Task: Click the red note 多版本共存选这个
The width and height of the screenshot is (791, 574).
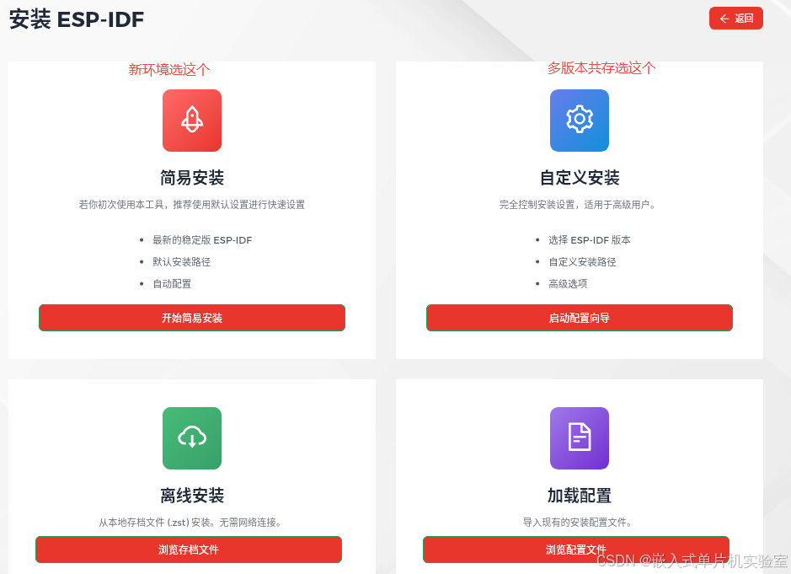Action: 600,68
